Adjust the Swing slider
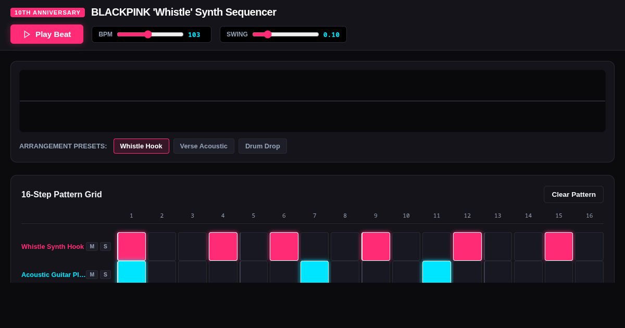The width and height of the screenshot is (625, 328). (285, 34)
